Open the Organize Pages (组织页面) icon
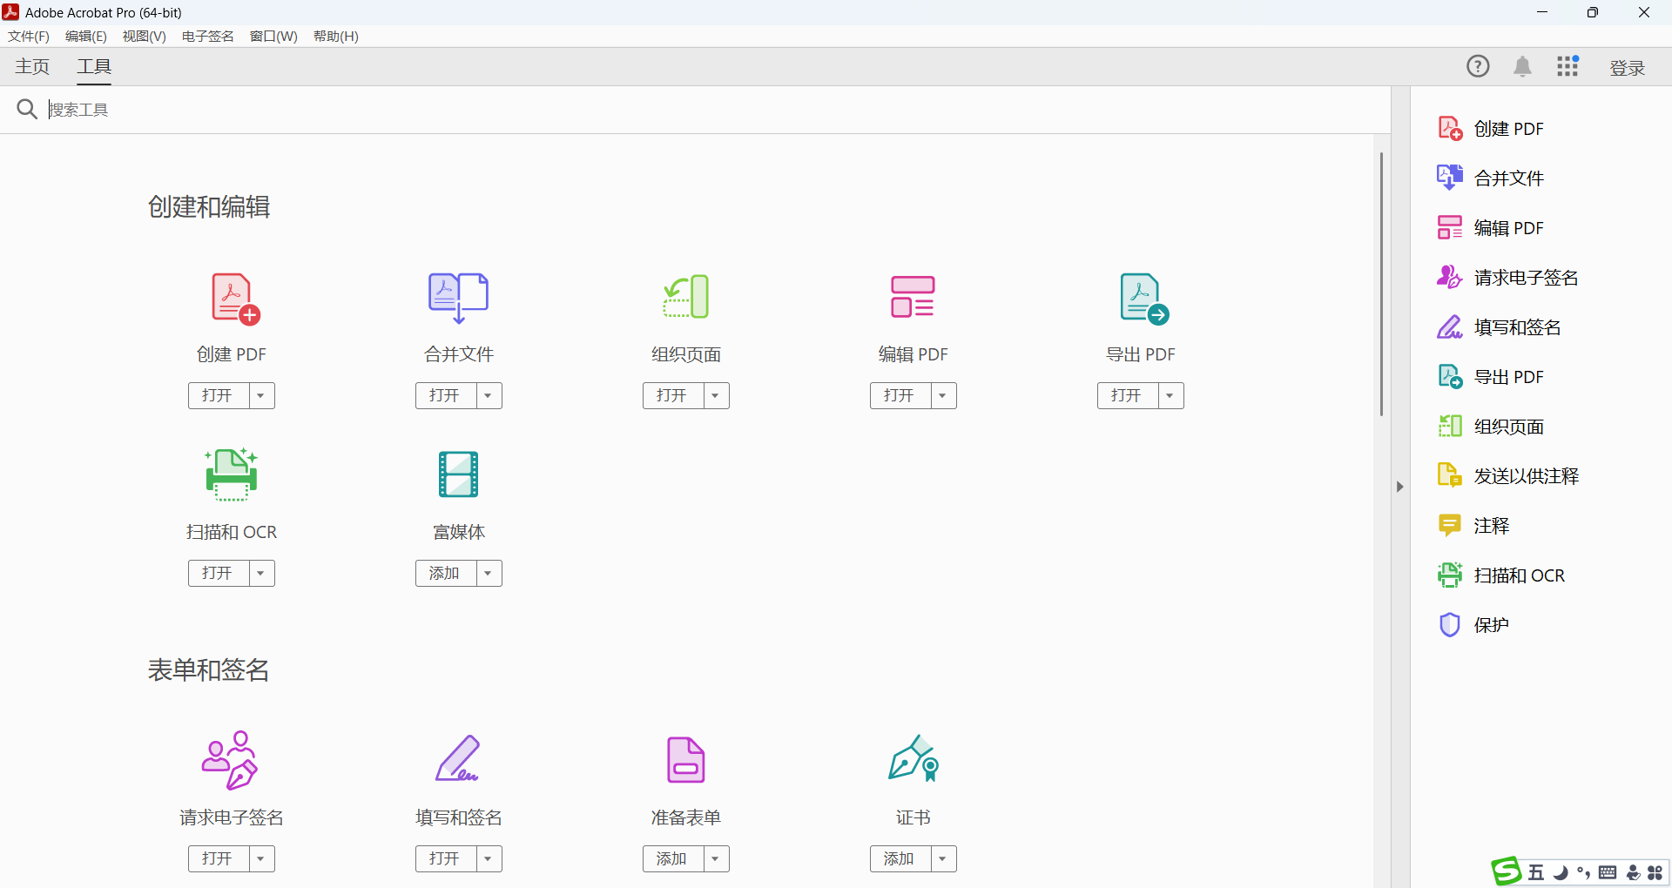The width and height of the screenshot is (1672, 888). pos(686,299)
